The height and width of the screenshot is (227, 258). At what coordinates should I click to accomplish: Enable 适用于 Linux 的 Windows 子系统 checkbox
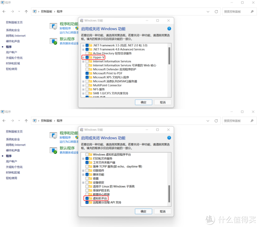pos(87,186)
